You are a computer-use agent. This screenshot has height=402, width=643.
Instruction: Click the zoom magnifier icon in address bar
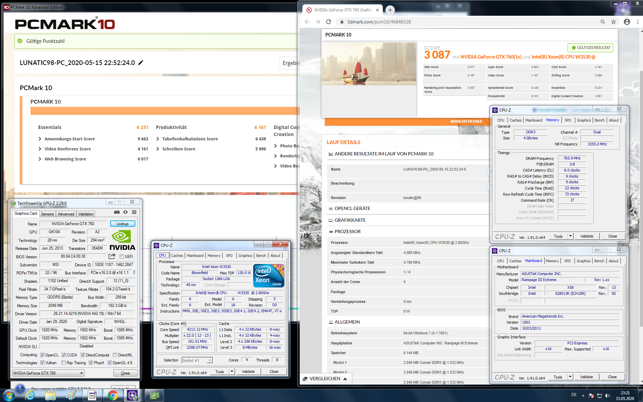(x=602, y=22)
